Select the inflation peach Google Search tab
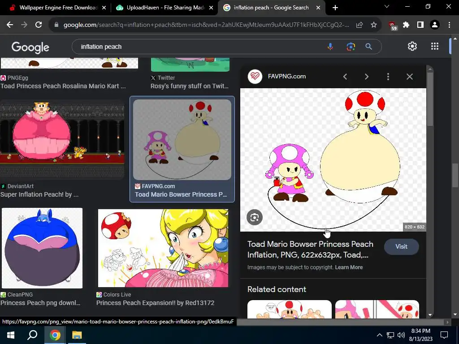Viewport: 459px width, 344px height. click(271, 8)
